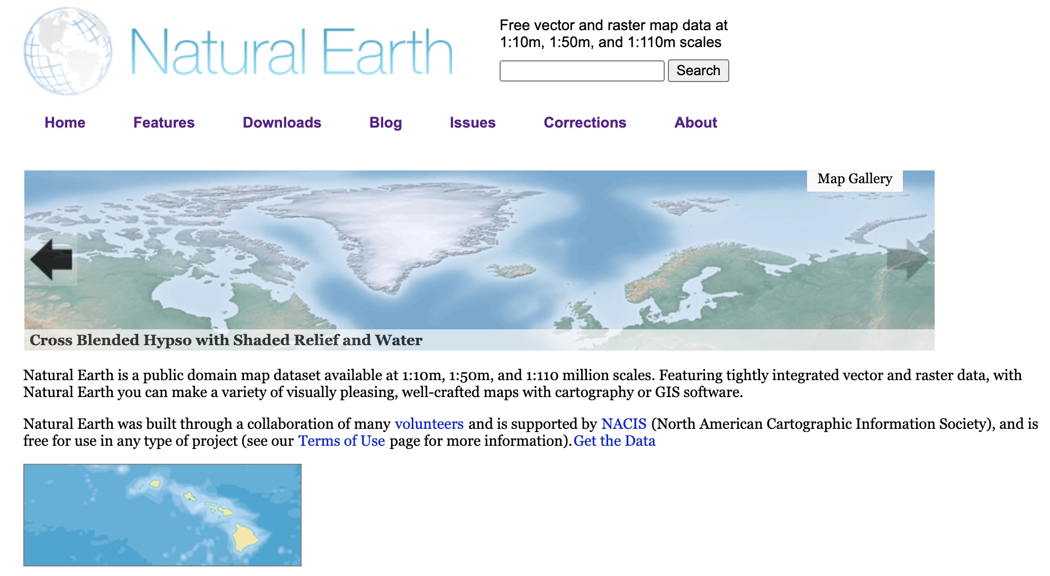Click the Natural Earth globe logo
Image resolution: width=1050 pixels, height=576 pixels.
coord(68,51)
